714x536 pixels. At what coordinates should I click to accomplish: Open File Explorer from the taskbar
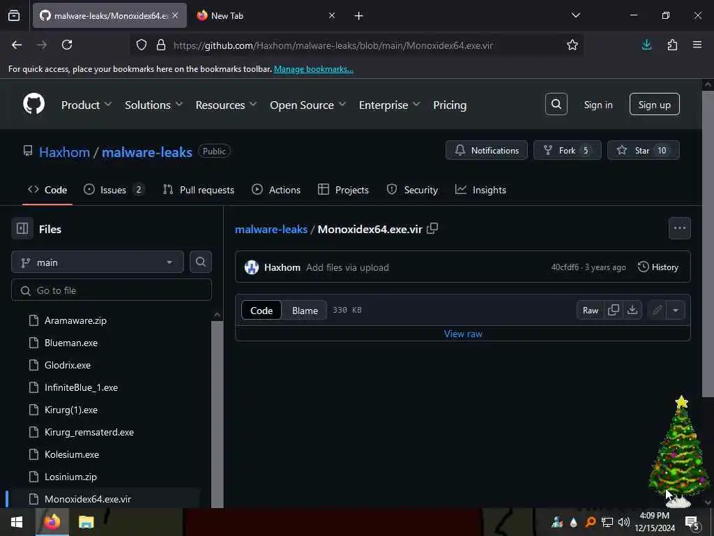[86, 522]
